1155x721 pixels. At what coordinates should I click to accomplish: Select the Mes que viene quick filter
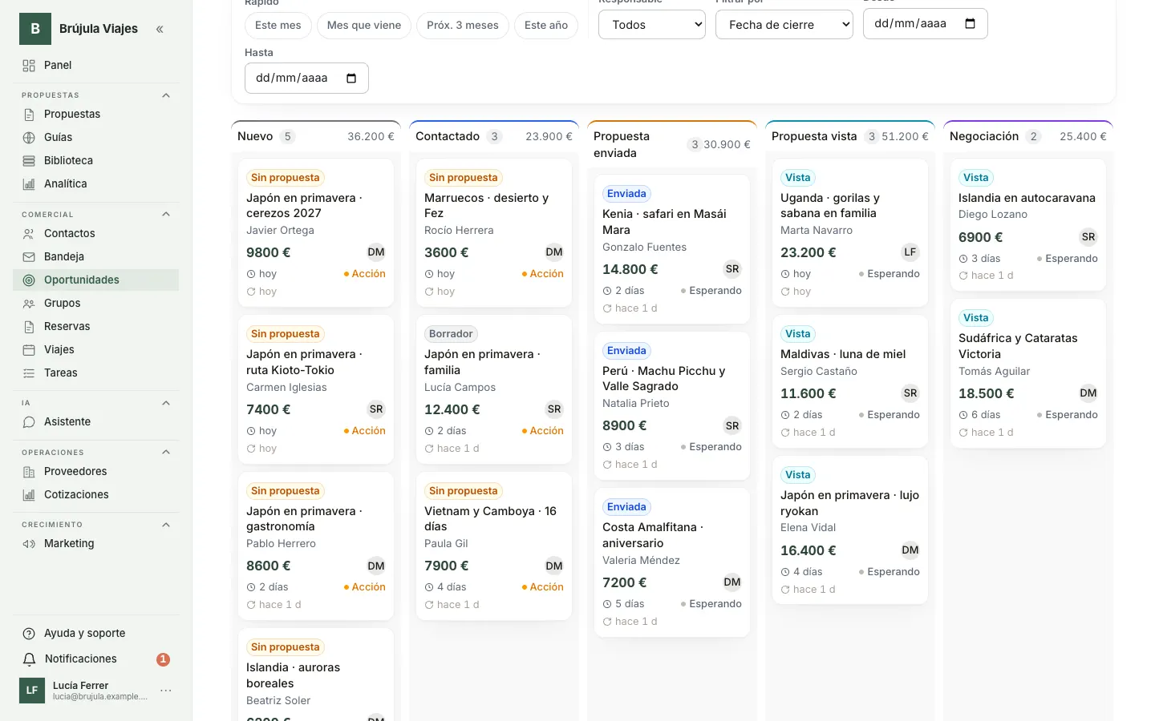(364, 26)
